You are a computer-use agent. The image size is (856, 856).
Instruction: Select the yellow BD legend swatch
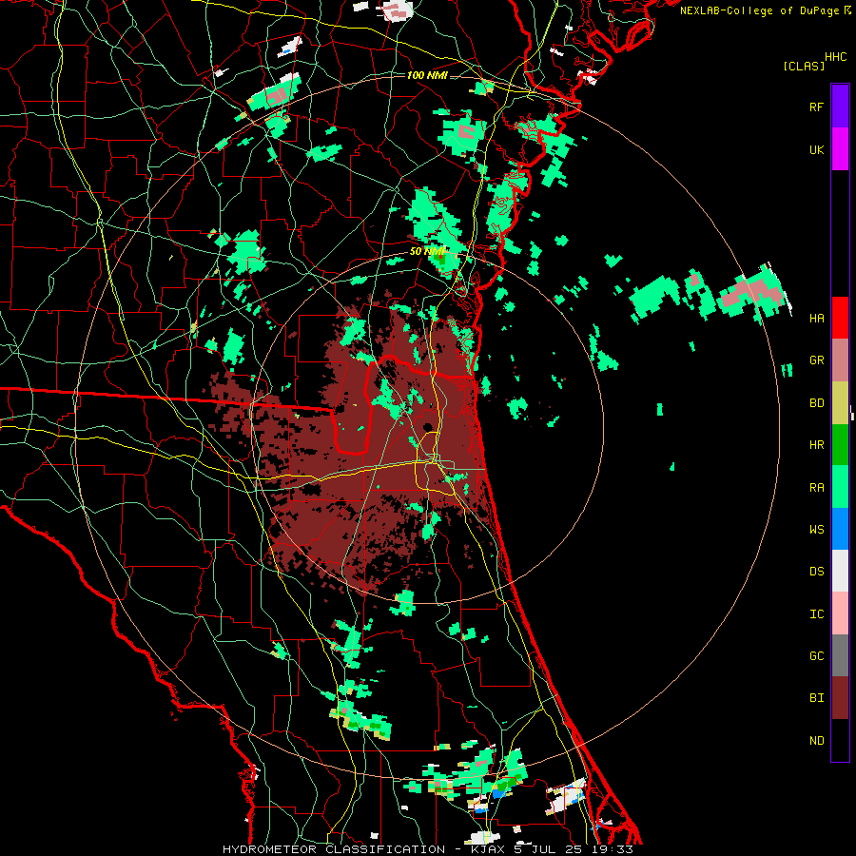point(840,402)
